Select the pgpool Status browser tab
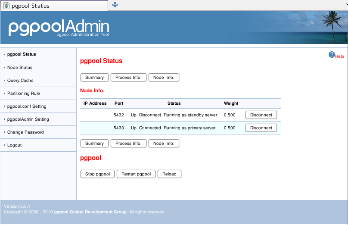The image size is (348, 225). [x=54, y=6]
